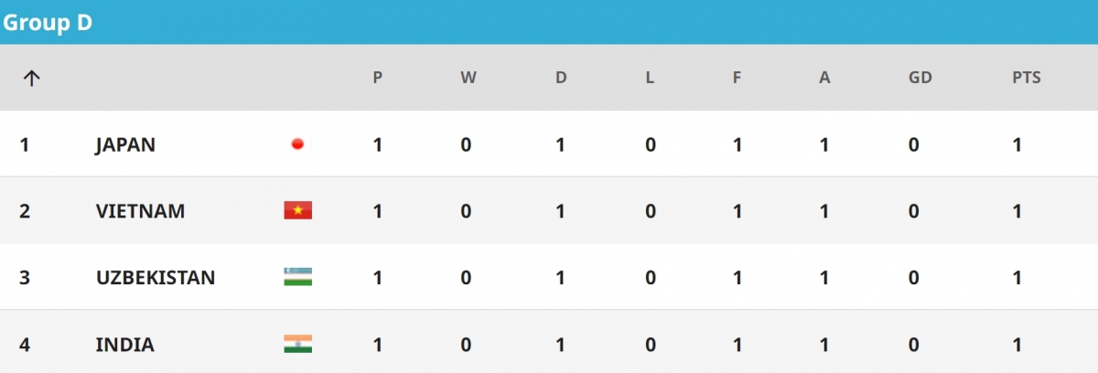Click the A (goals against) column header
Viewport: 1098px width, 373px height.
(824, 78)
